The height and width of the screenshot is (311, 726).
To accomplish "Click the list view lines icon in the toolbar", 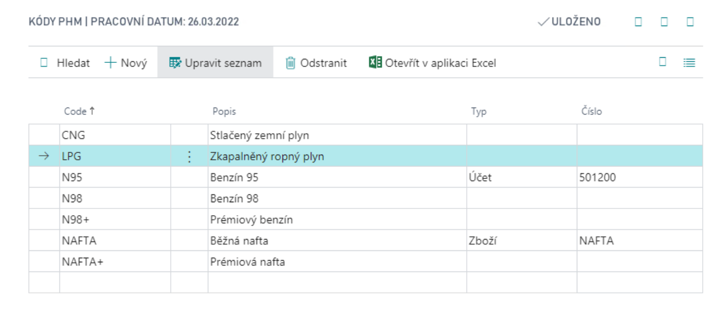I will 689,63.
